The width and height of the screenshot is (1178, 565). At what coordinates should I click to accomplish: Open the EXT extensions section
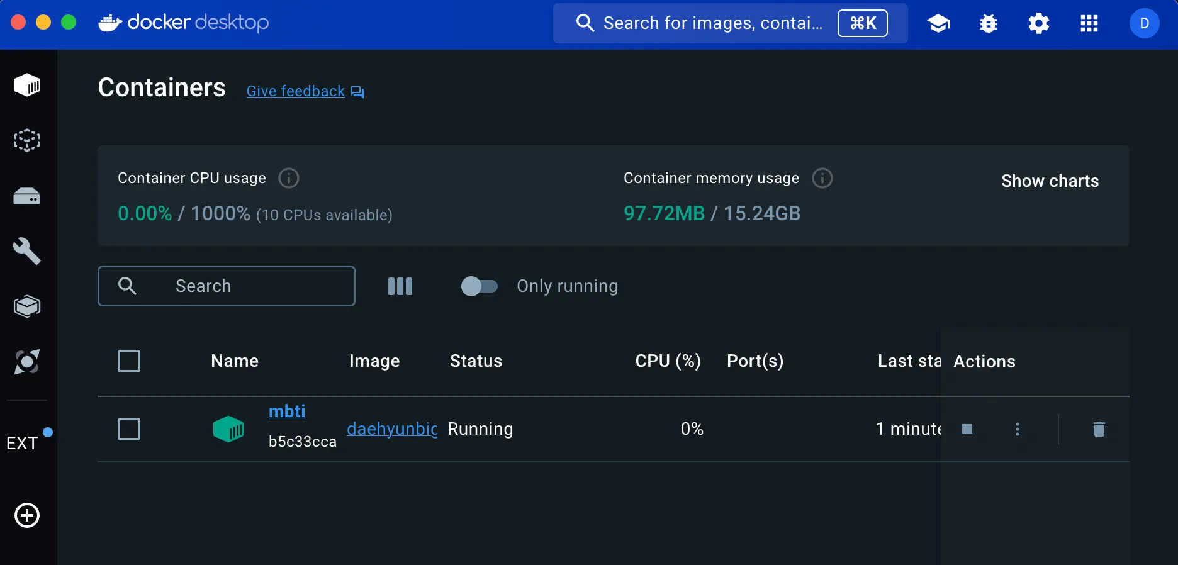pyautogui.click(x=23, y=443)
